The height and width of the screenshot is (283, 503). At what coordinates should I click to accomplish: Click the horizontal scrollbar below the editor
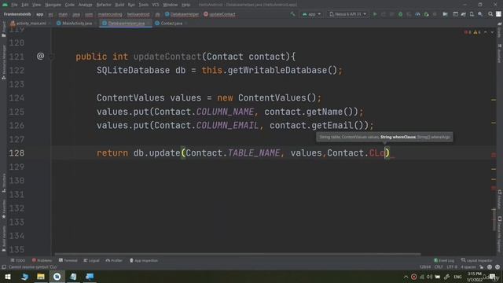click(237, 254)
